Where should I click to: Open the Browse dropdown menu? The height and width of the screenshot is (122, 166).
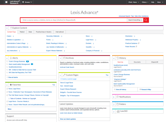(x=27, y=2)
